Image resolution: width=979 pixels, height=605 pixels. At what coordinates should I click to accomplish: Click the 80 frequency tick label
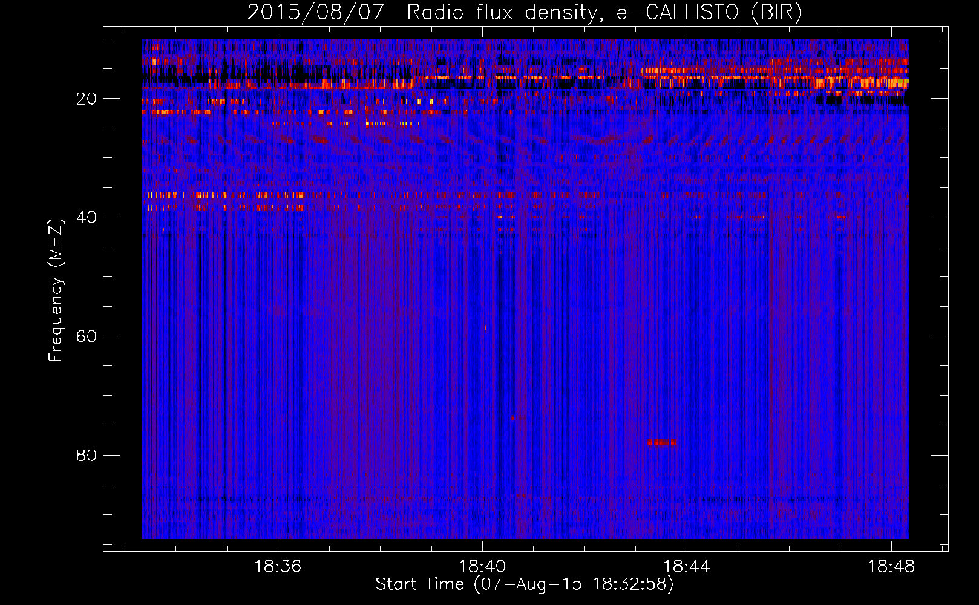pos(87,455)
